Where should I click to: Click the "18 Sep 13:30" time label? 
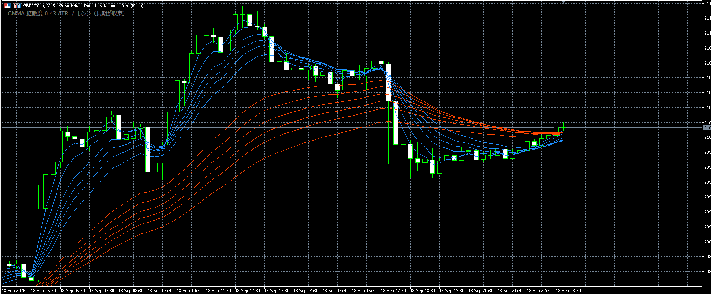tap(276, 290)
